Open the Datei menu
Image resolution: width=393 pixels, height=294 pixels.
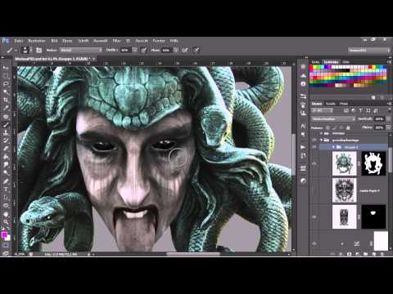pos(19,41)
